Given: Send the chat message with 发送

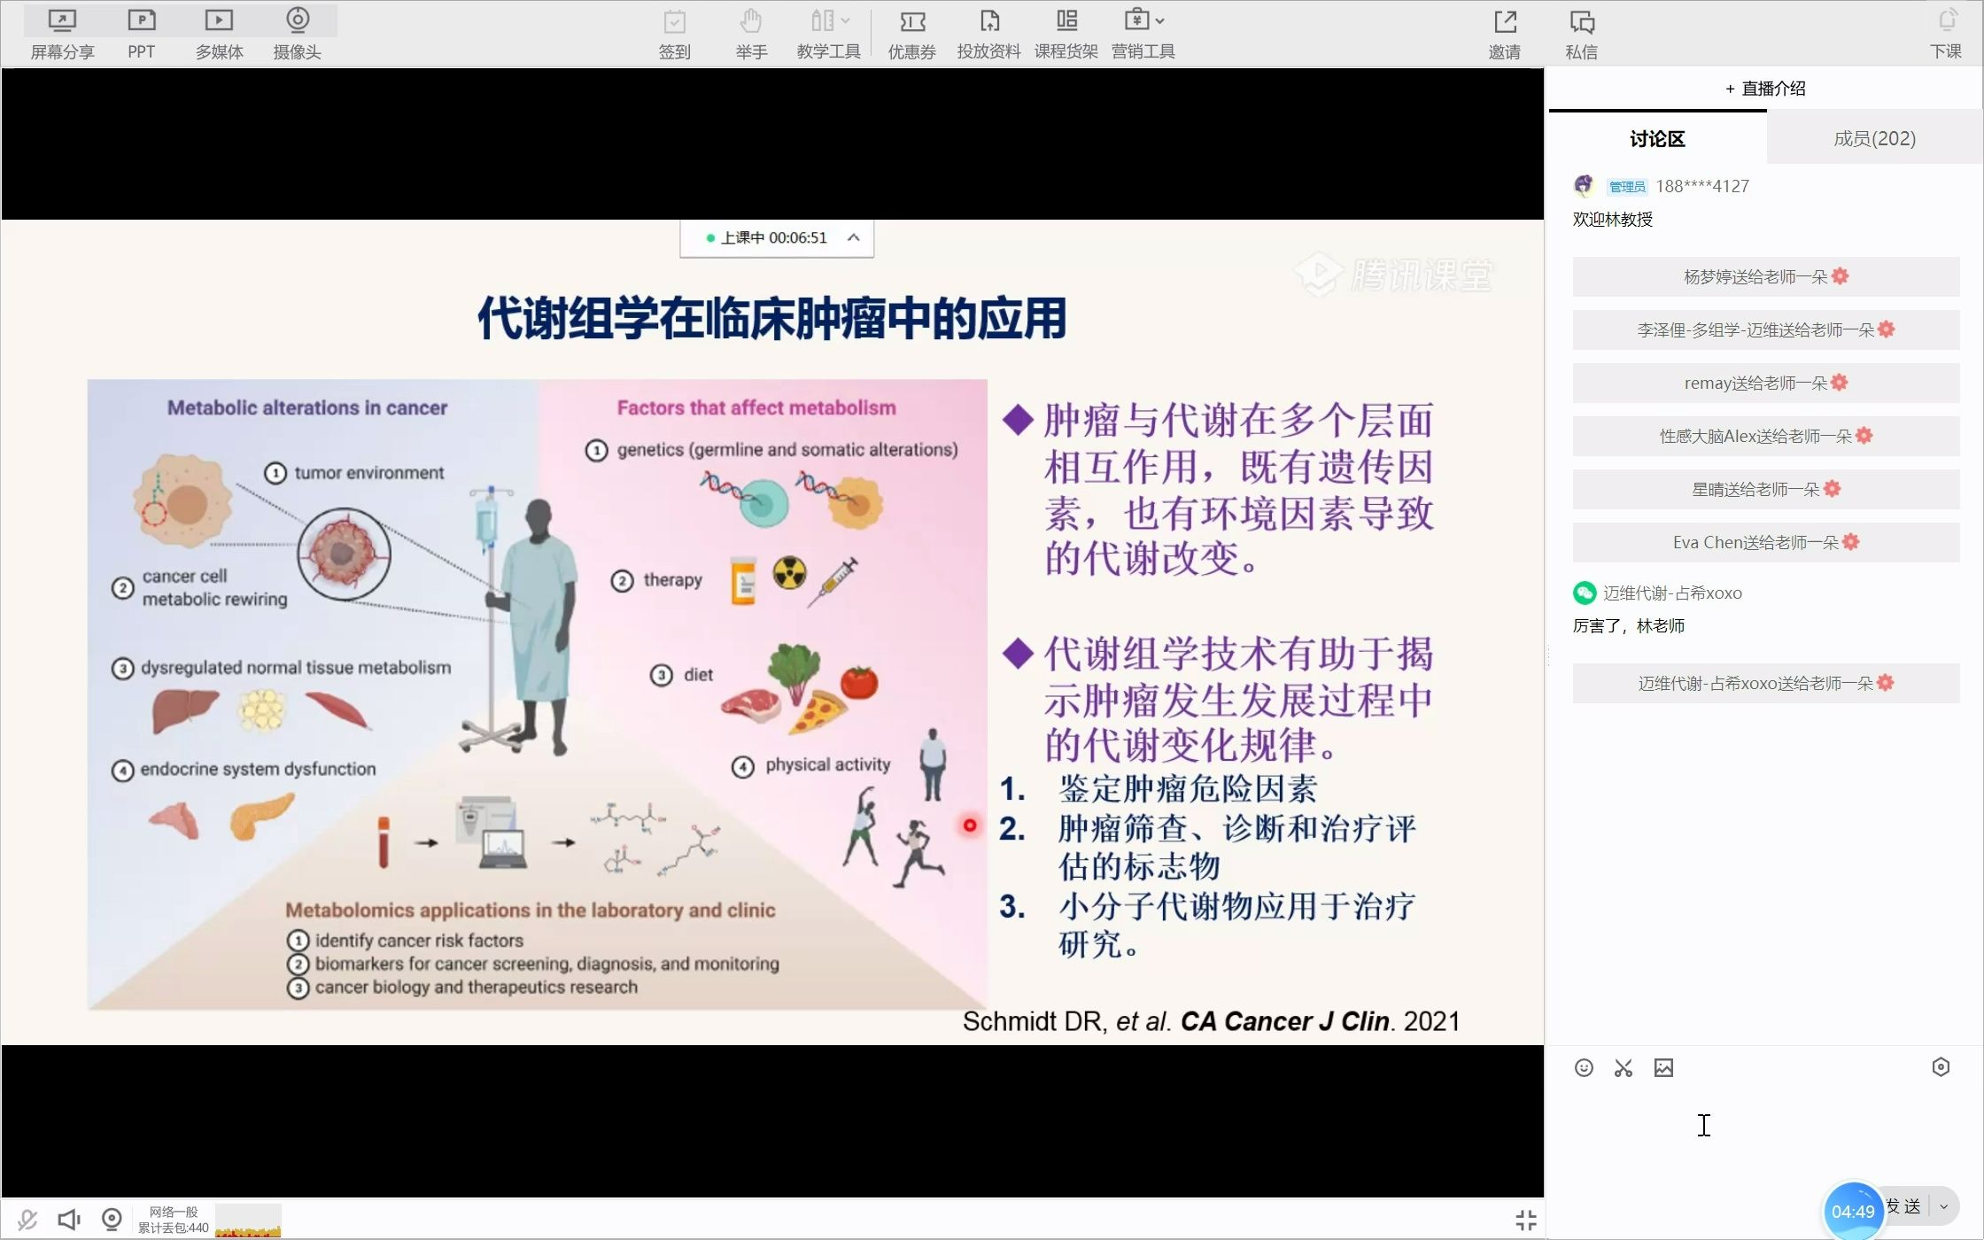Looking at the screenshot, I should [x=1903, y=1206].
